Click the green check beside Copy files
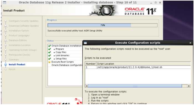 pyautogui.click(x=50, y=52)
